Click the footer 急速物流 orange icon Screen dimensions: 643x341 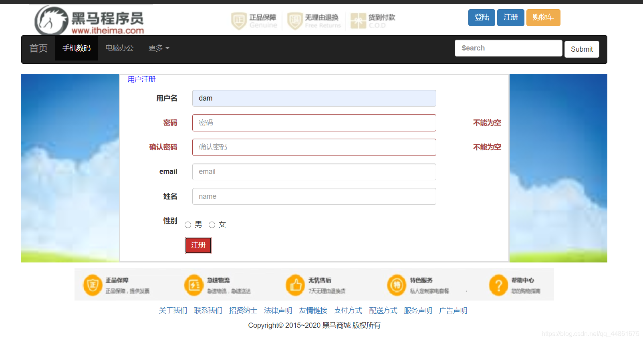(x=194, y=285)
